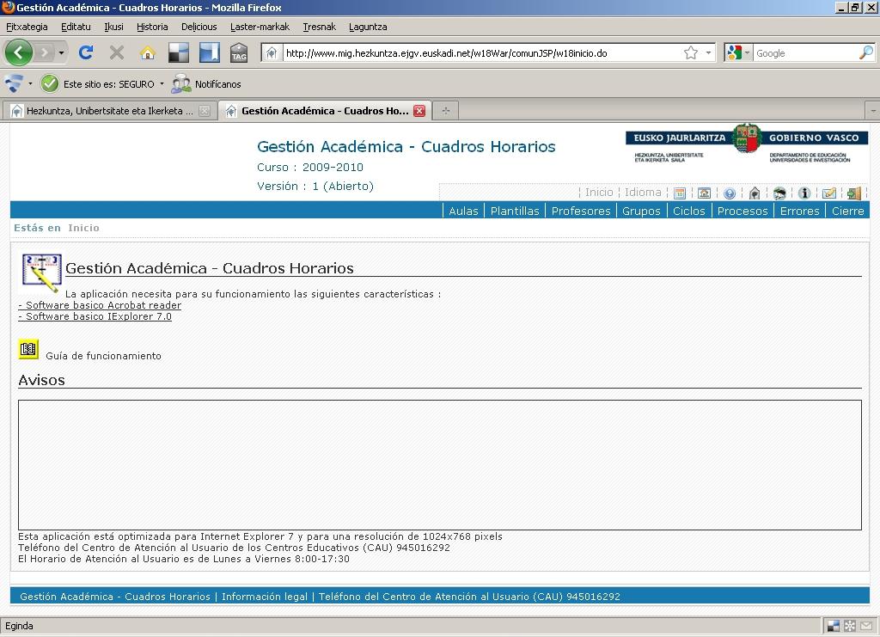Open the Aulas menu item
The image size is (880, 637).
[x=463, y=211]
